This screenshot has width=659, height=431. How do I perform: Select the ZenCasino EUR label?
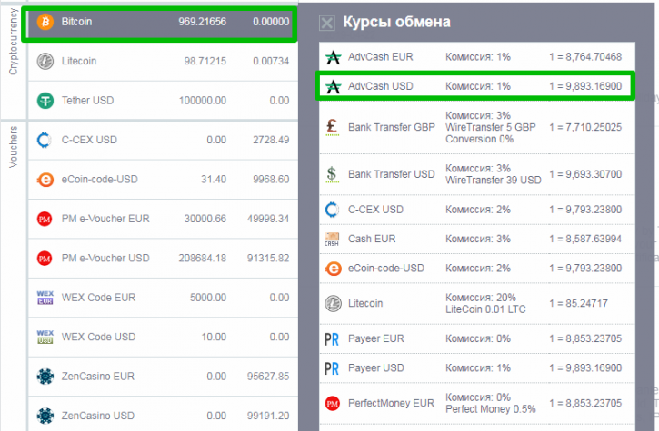98,377
